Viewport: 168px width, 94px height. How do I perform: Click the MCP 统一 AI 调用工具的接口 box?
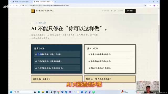[x=110, y=79]
